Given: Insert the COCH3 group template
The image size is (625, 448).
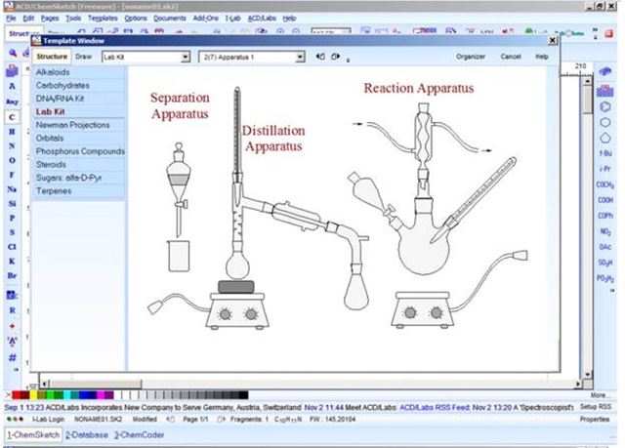Looking at the screenshot, I should click(605, 184).
